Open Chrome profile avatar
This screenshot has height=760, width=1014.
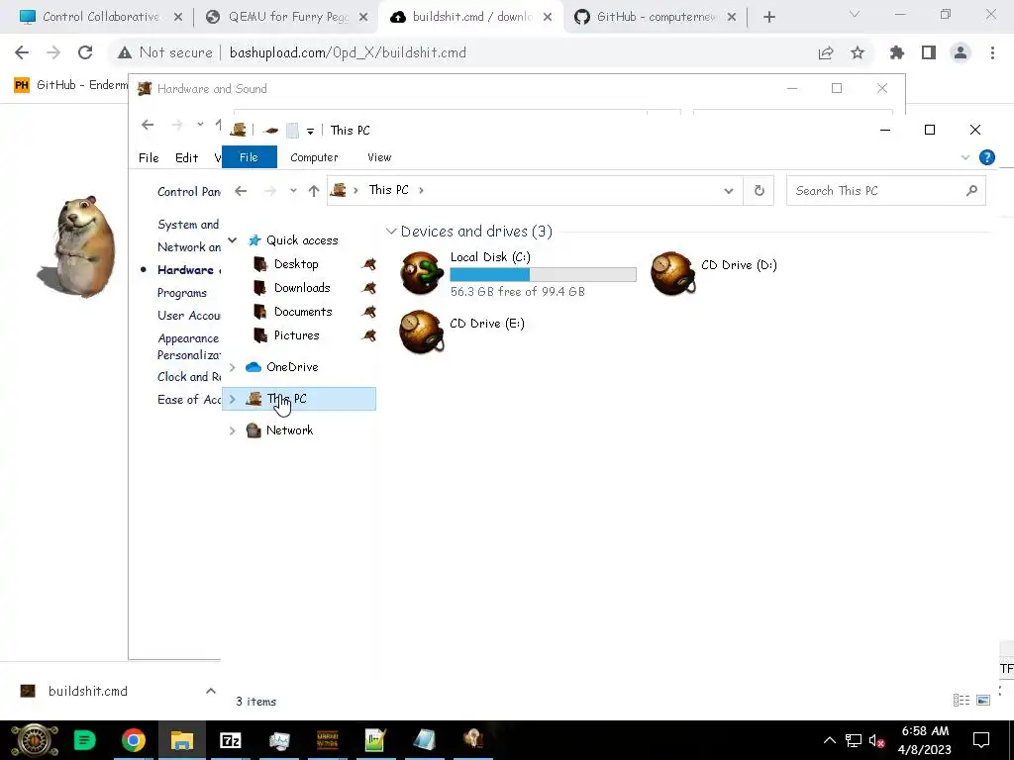[961, 52]
